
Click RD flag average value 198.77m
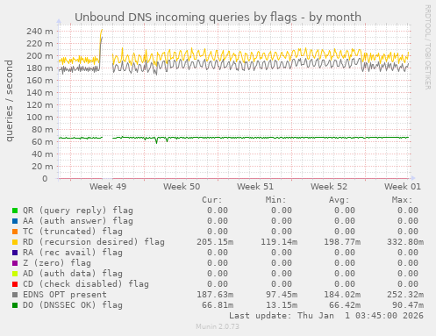(342, 242)
